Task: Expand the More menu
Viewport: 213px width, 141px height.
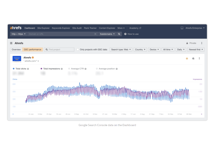Action: [121, 28]
